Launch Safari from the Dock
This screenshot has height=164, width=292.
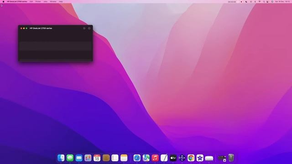(x=137, y=158)
